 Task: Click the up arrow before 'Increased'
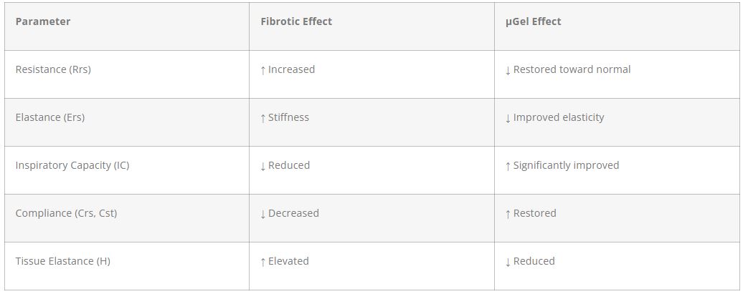[x=263, y=70]
